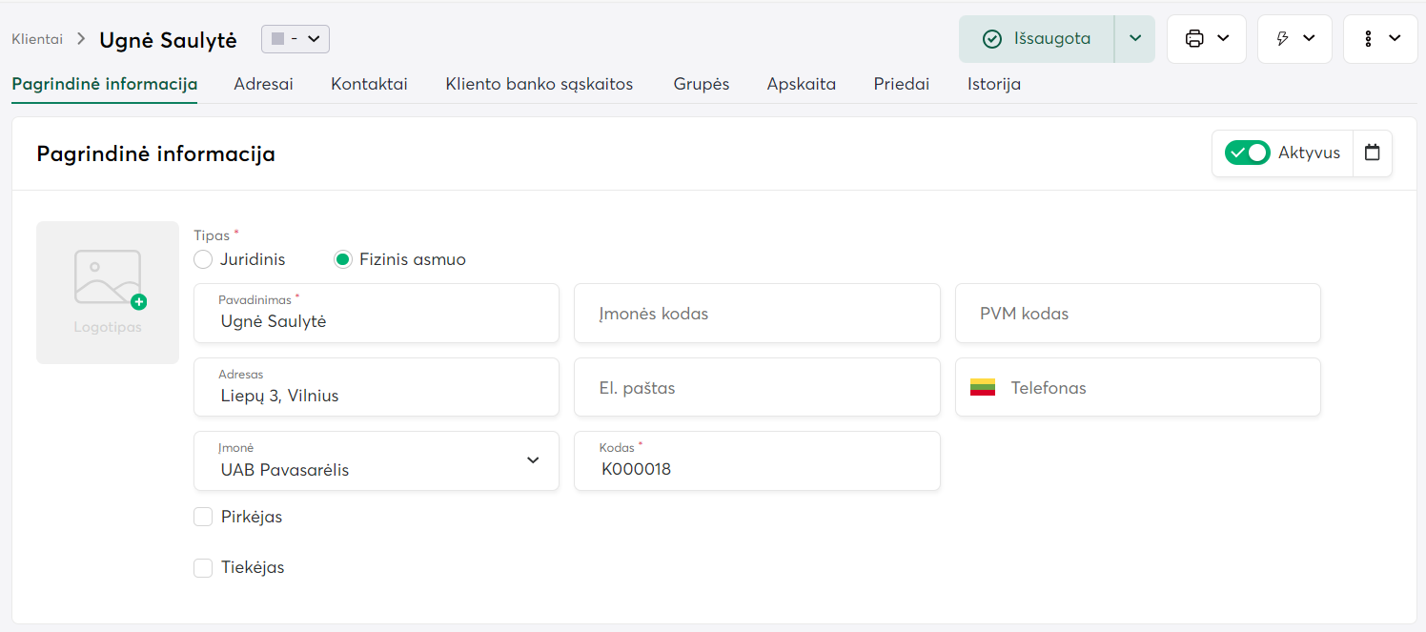Click the printer icon in the toolbar
Image resolution: width=1426 pixels, height=632 pixels.
point(1193,39)
